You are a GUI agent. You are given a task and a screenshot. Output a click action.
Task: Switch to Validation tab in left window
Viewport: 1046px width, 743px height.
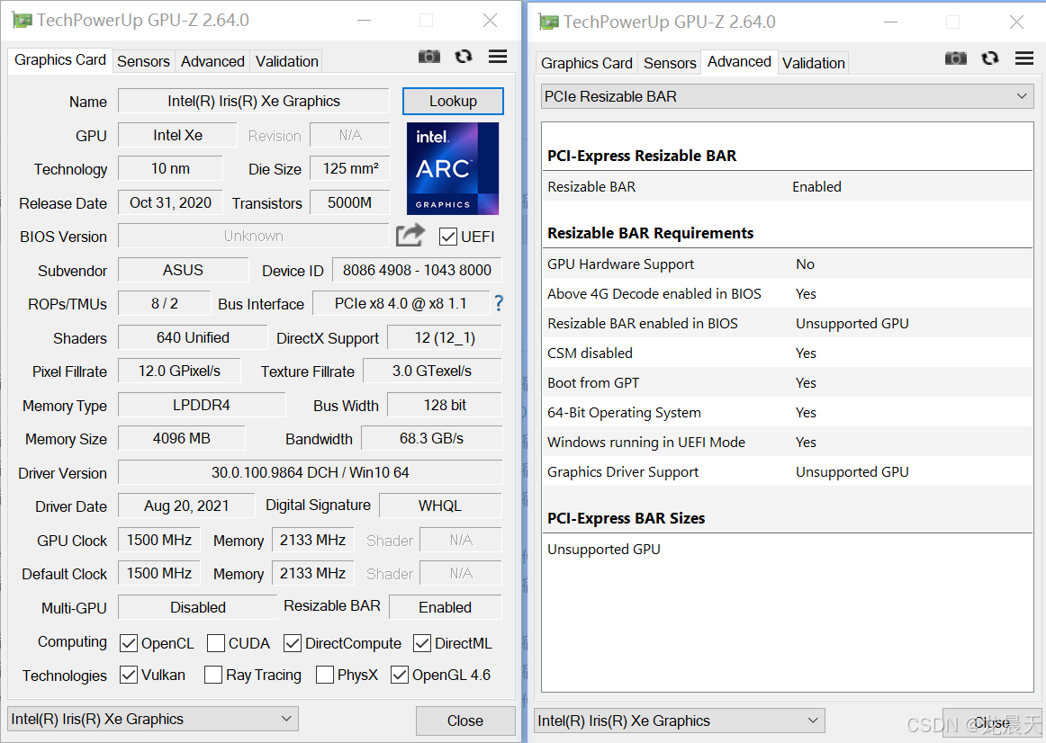tap(287, 61)
